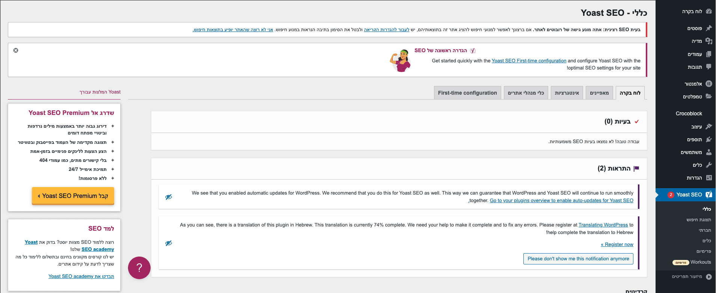This screenshot has height=293, width=716.
Task: Click the הגדרות settings icon
Action: coord(708,178)
